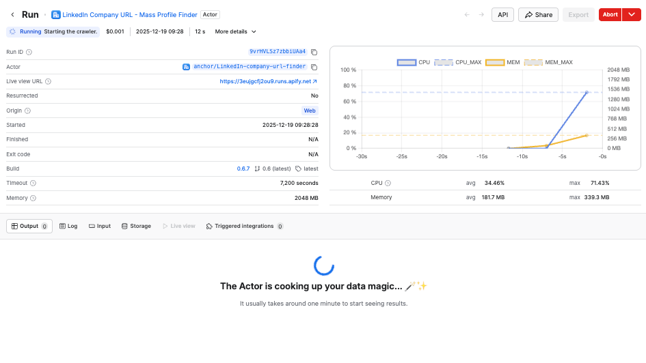Click the help icon next to Run ID

[x=29, y=52]
